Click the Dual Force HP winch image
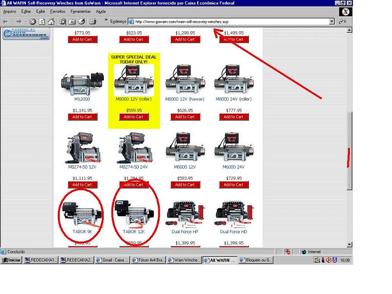This screenshot has height=294, width=392. (185, 214)
